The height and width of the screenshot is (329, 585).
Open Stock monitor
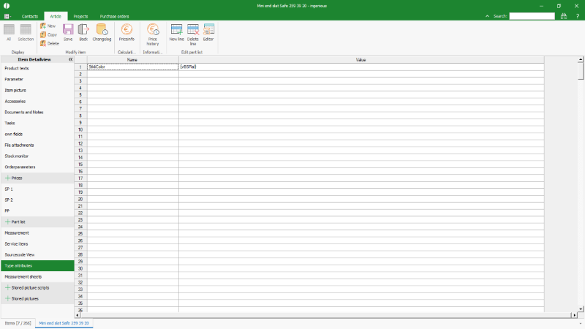37,156
